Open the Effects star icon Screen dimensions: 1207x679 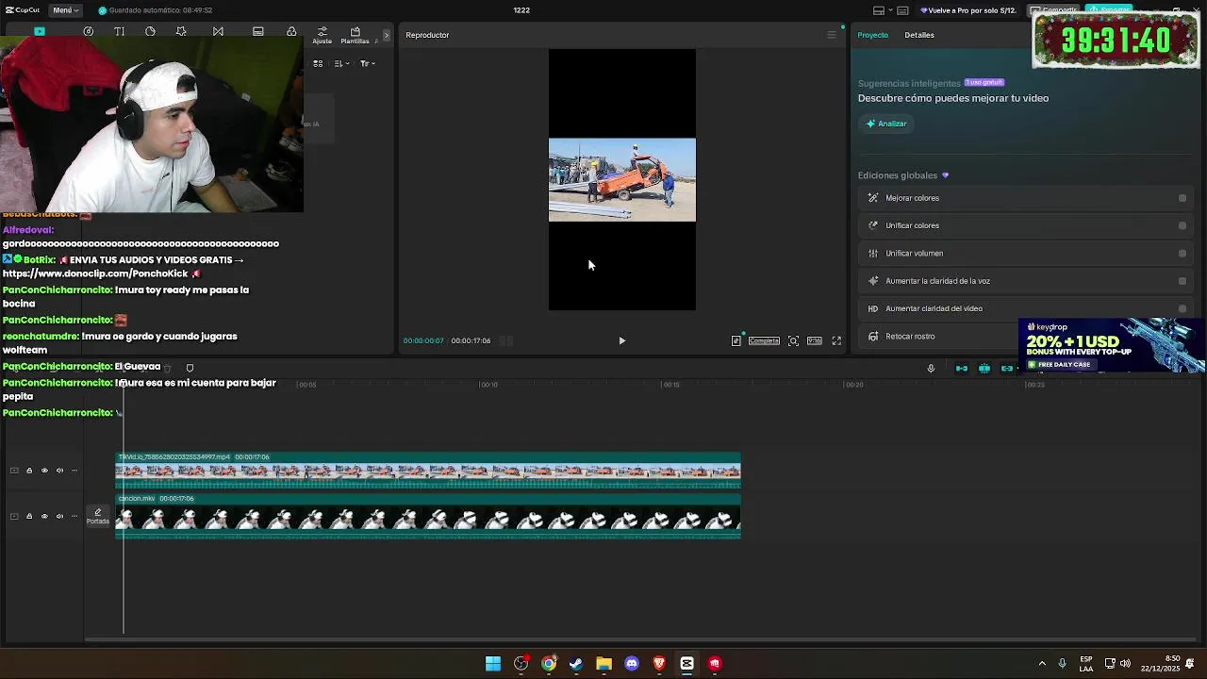(181, 31)
